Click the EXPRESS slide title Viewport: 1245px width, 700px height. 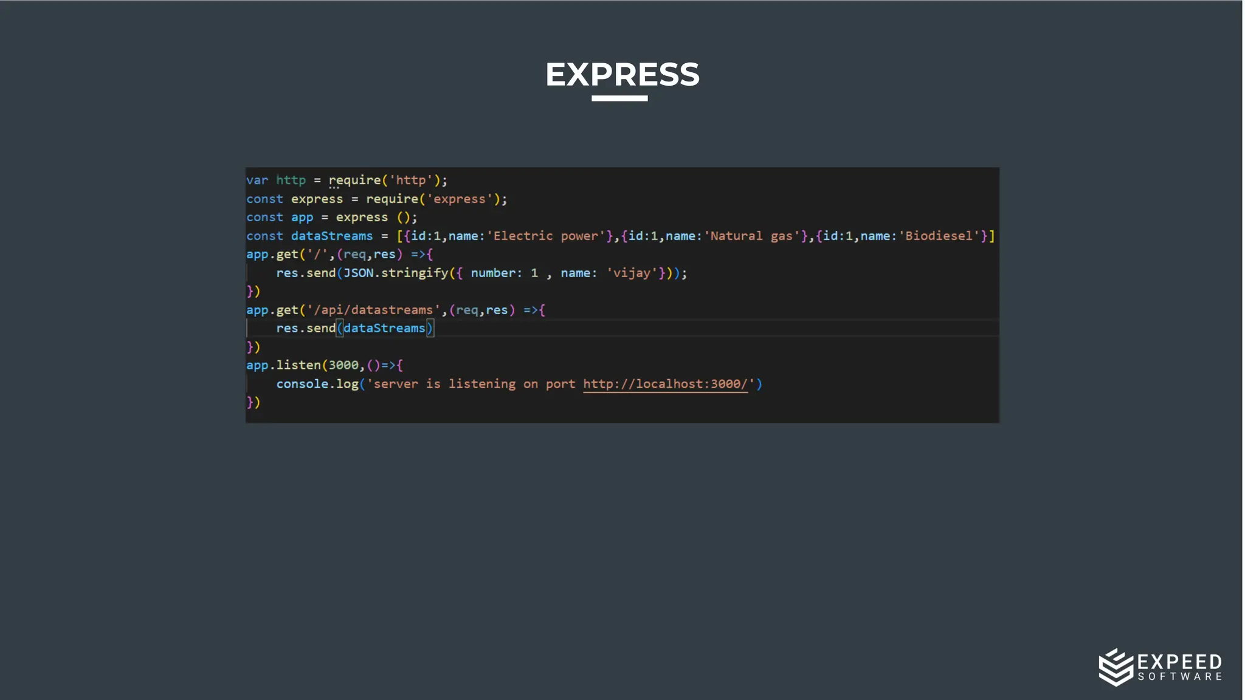[622, 75]
